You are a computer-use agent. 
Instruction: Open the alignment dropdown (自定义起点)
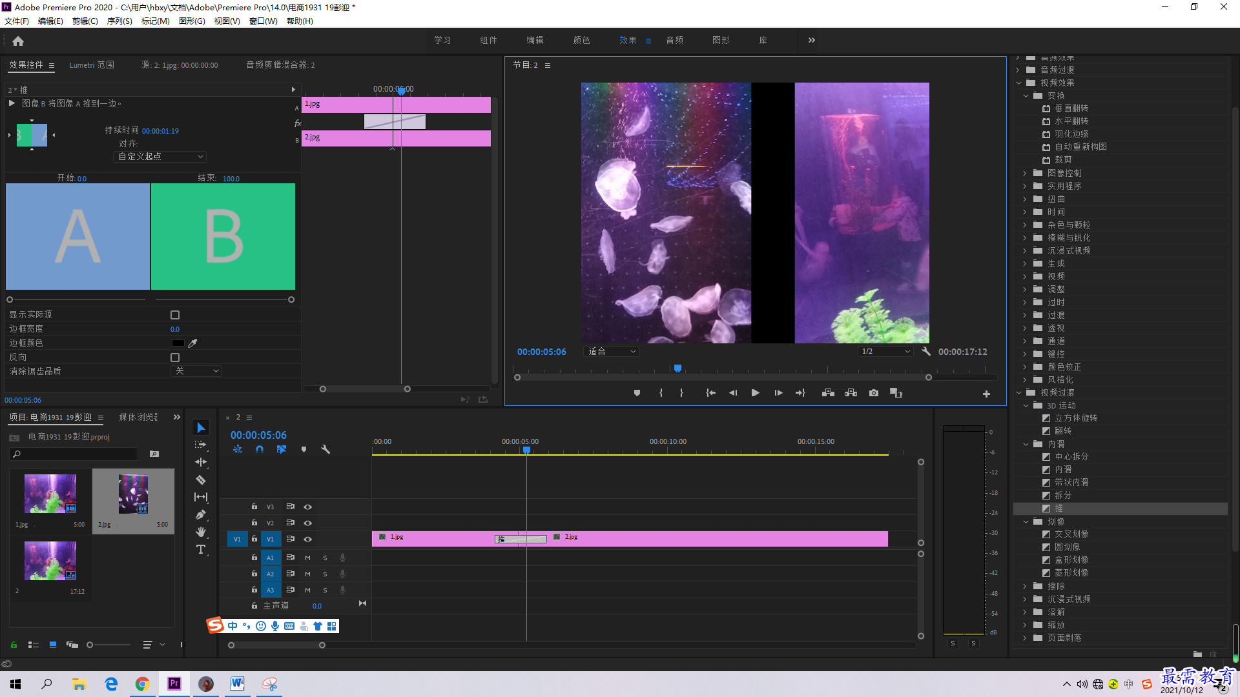160,157
